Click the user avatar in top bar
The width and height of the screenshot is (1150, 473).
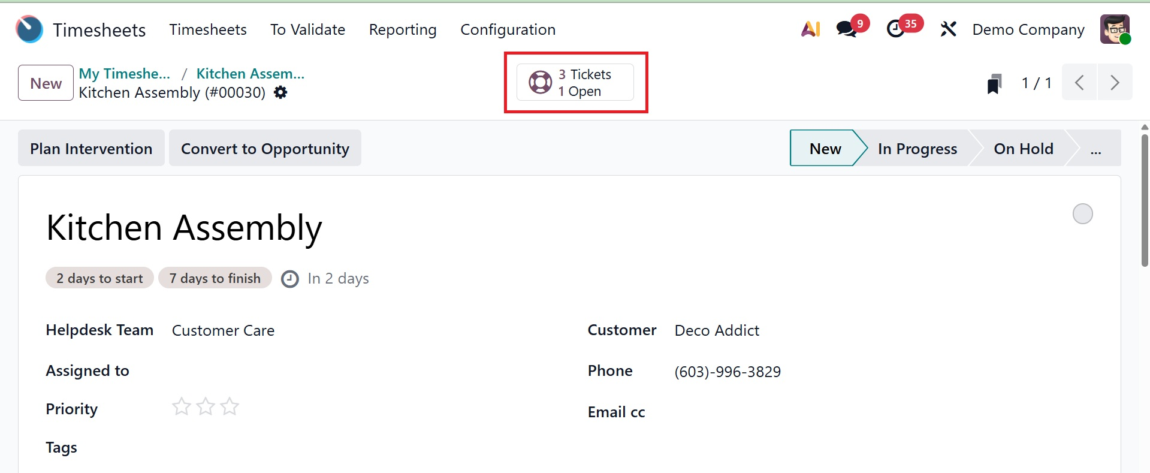pyautogui.click(x=1115, y=29)
